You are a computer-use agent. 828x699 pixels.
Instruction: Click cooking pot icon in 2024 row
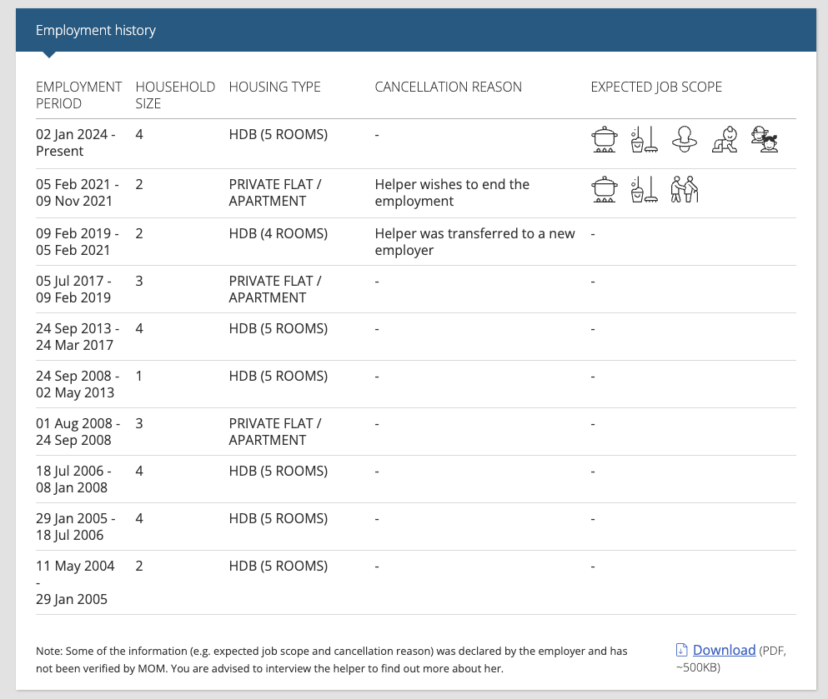tap(604, 139)
